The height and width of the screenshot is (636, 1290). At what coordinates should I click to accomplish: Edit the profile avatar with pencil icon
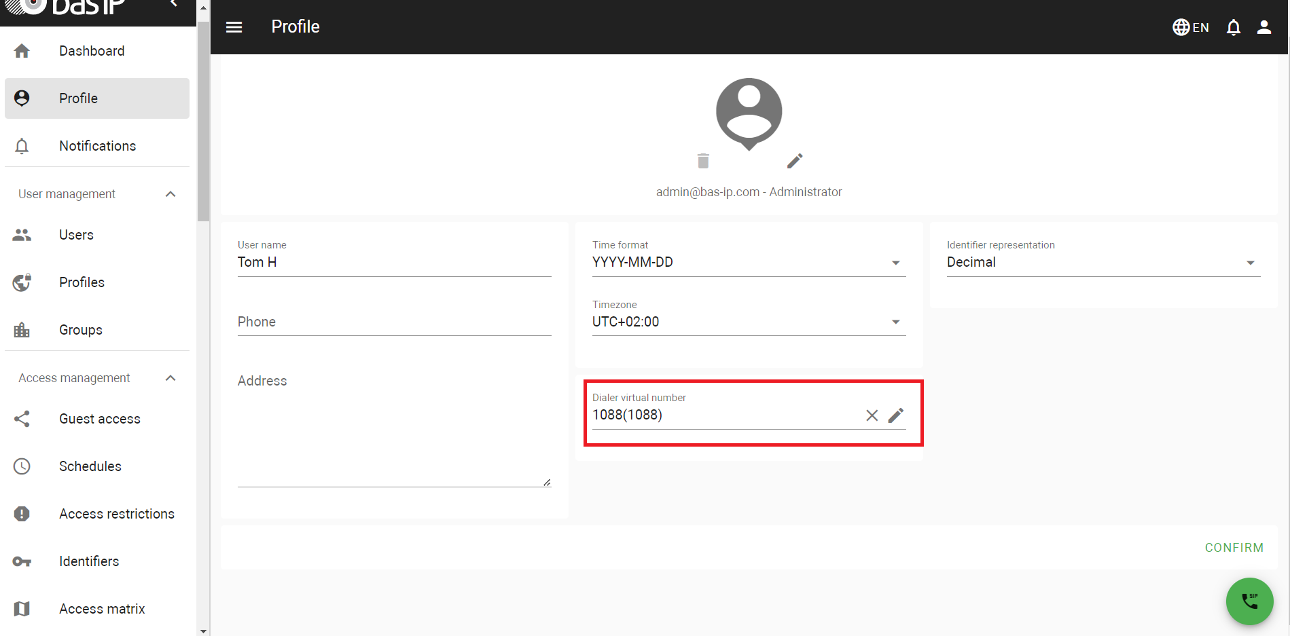(794, 161)
